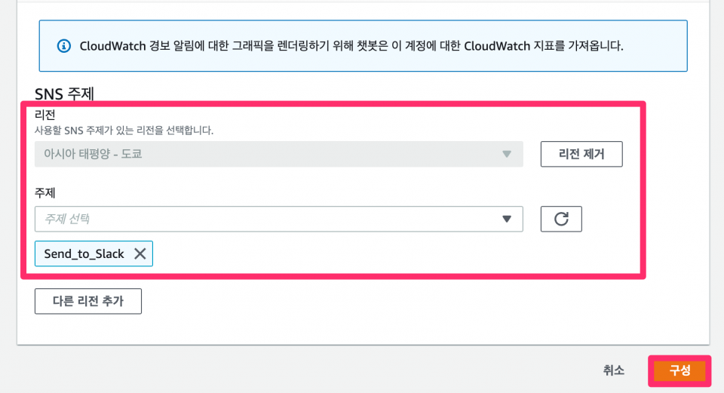Select the Send_to_Slack topic chip
The image size is (724, 393).
[94, 253]
